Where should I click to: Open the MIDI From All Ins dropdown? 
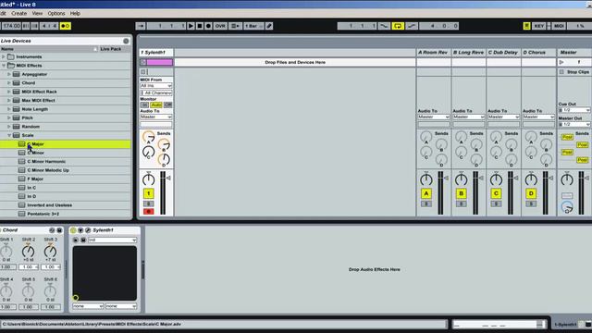[x=156, y=86]
